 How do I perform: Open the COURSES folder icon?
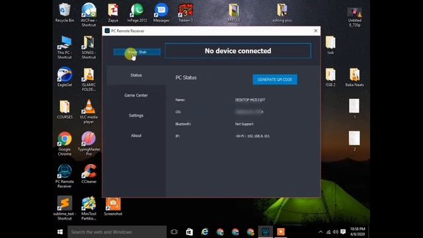65,109
